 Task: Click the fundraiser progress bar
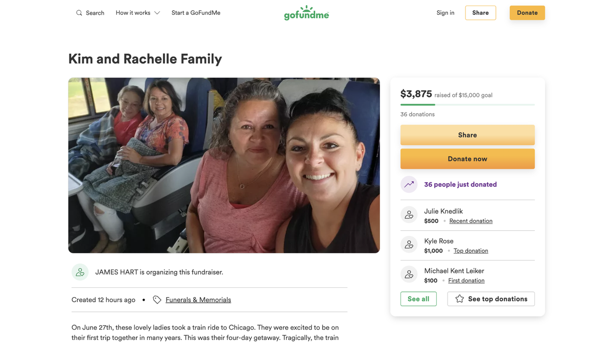467,105
